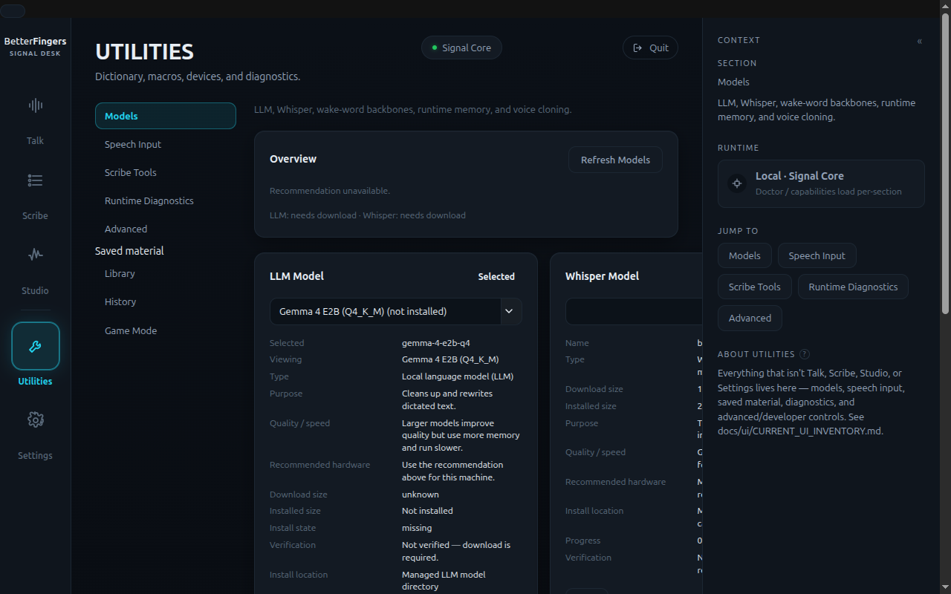
Task: Click the Quit button
Action: (x=650, y=48)
